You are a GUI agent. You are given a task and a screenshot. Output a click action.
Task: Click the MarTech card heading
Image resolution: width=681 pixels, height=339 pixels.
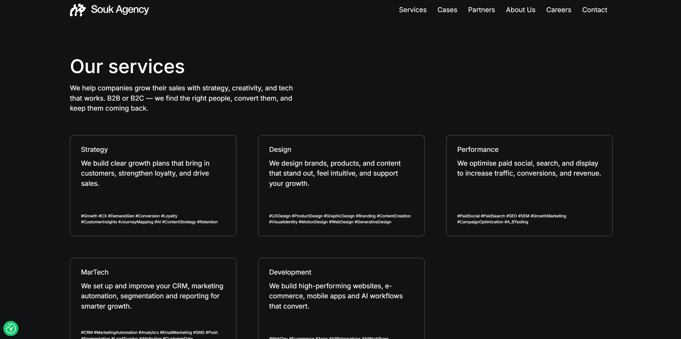tap(95, 272)
